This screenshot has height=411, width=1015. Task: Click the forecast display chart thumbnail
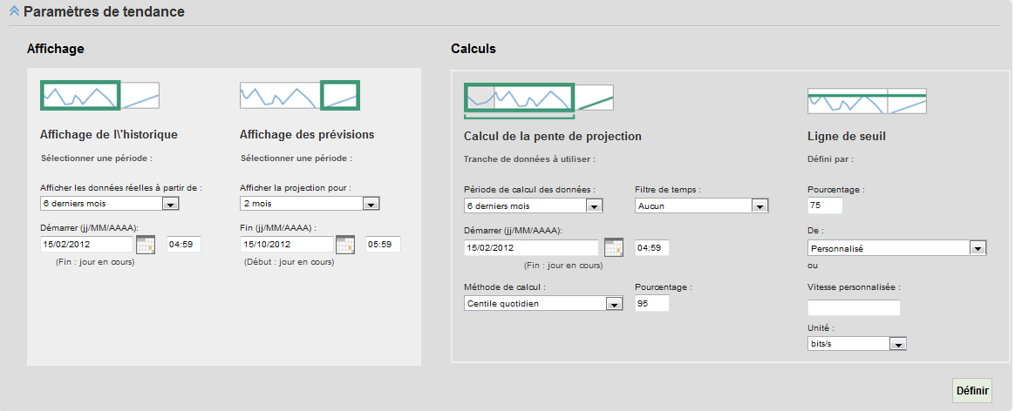tap(299, 95)
